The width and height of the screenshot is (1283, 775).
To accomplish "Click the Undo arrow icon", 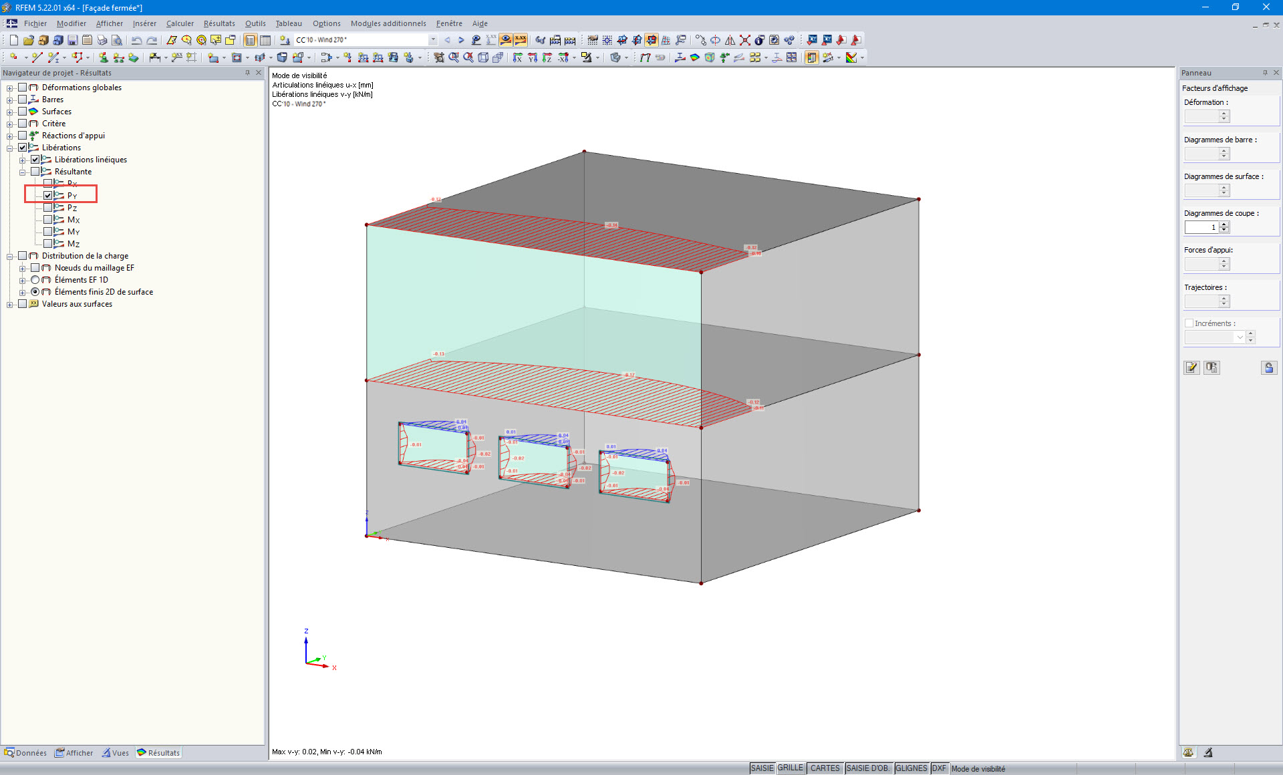I will point(136,40).
